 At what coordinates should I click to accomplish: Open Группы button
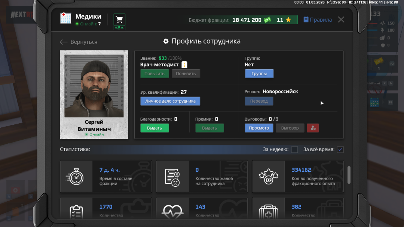(x=259, y=74)
